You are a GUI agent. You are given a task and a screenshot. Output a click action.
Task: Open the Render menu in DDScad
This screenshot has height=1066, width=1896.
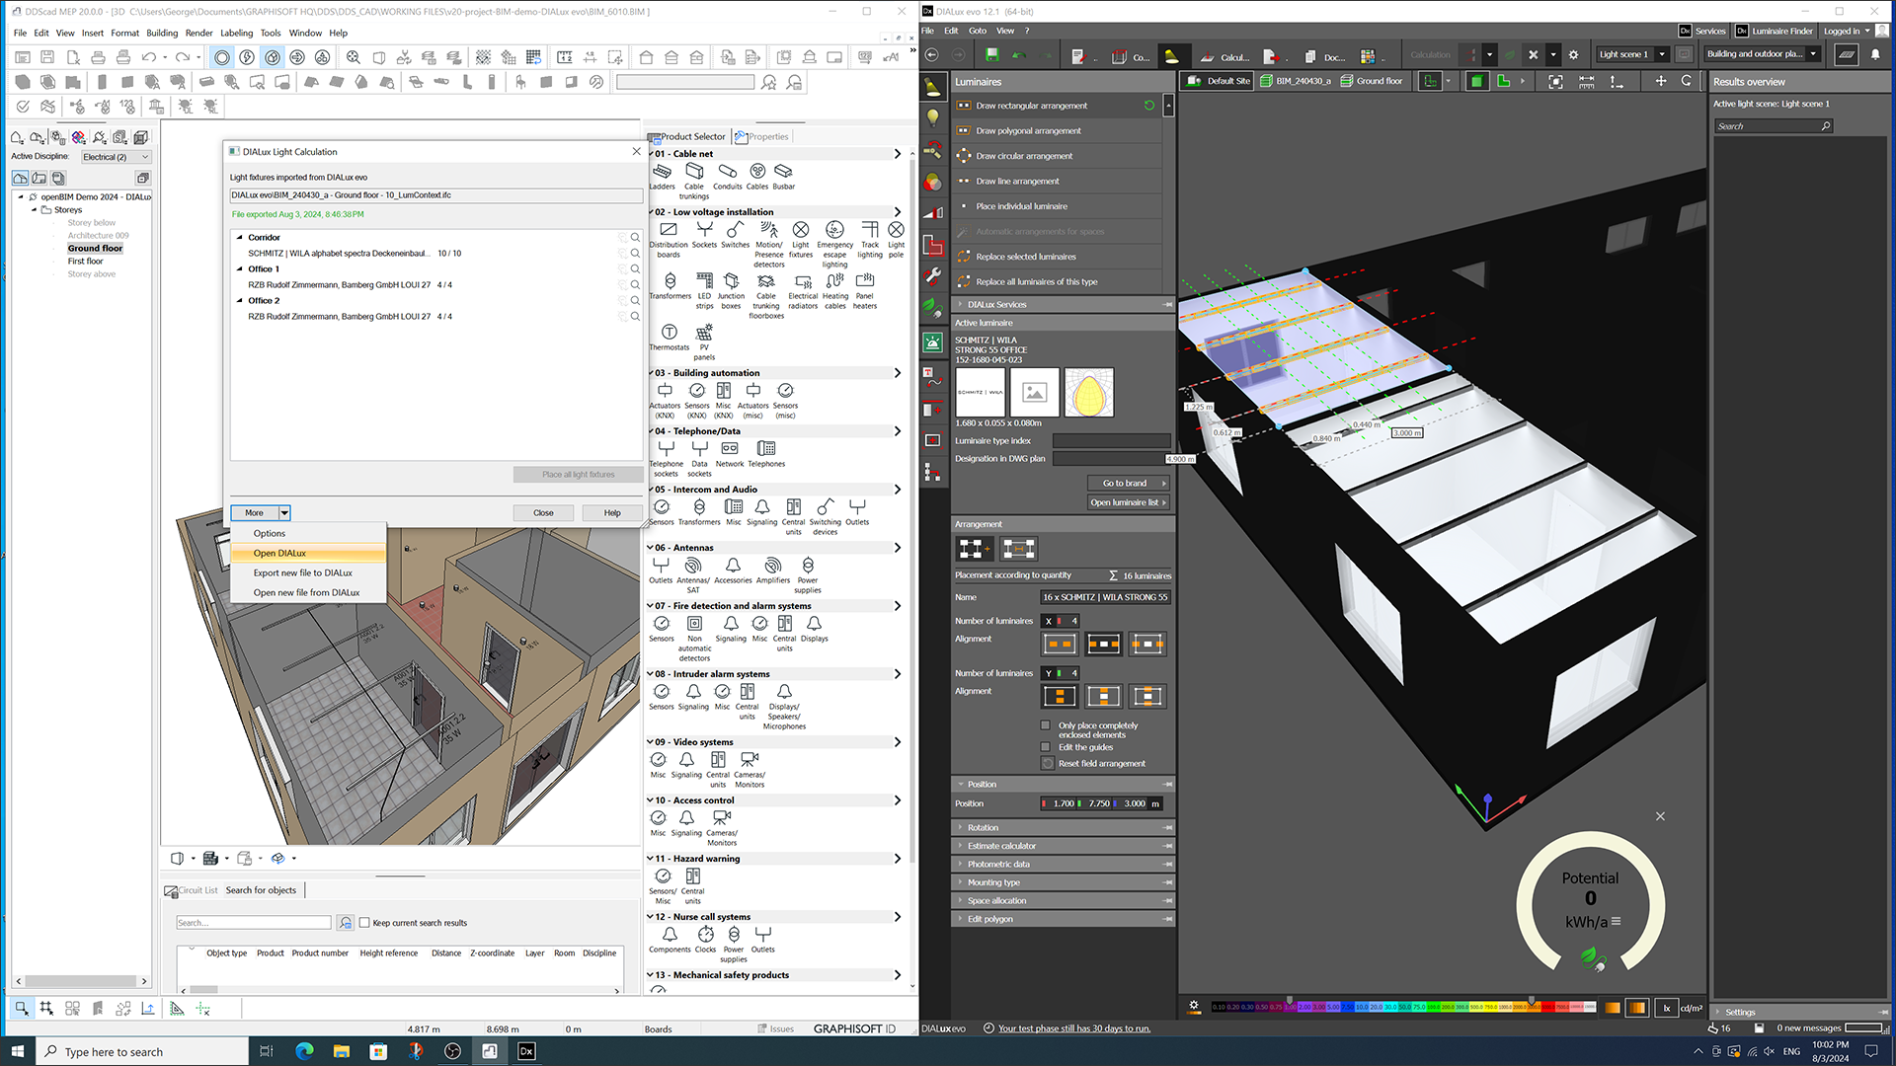pos(198,33)
